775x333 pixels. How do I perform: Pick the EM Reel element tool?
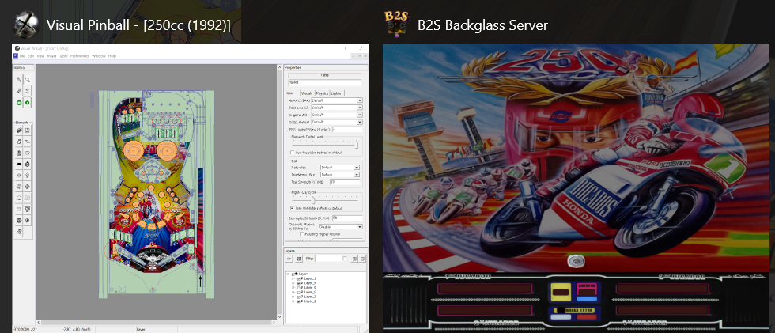(19, 209)
